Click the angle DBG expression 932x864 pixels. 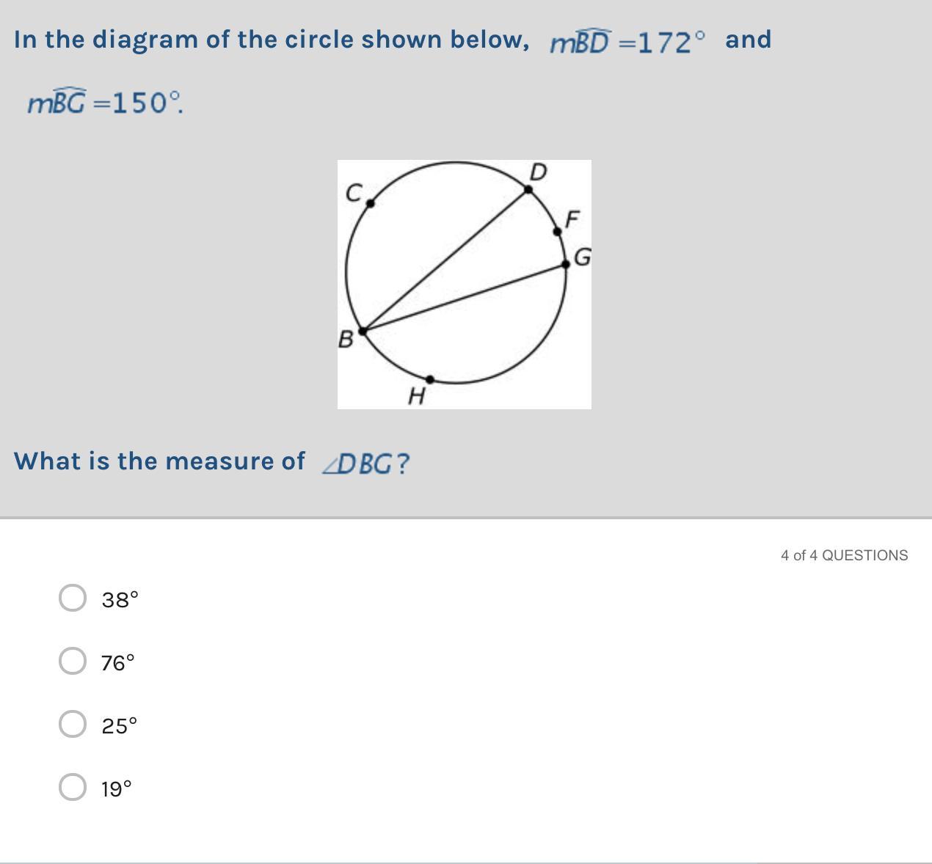(x=365, y=464)
